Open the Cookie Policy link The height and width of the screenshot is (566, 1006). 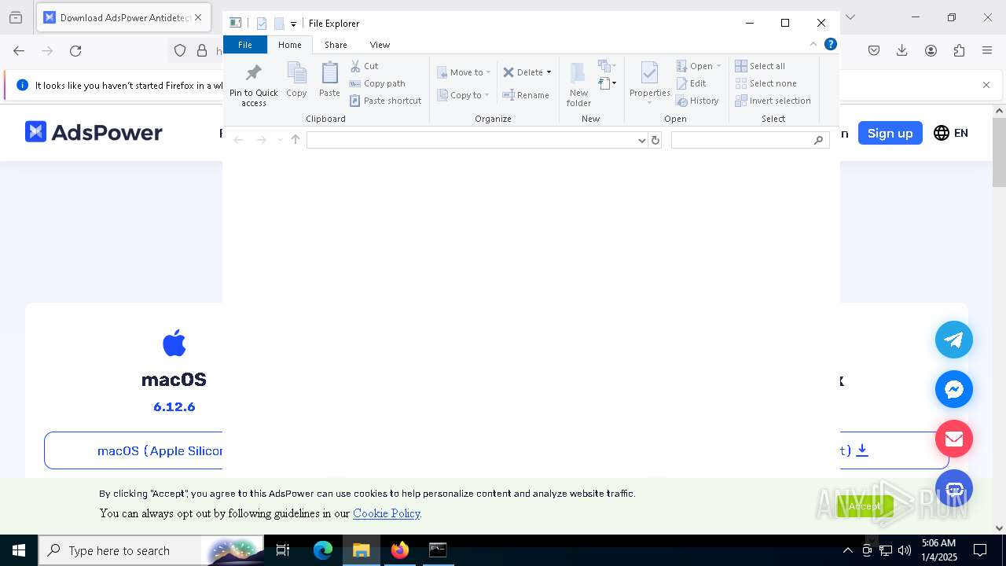pos(387,513)
